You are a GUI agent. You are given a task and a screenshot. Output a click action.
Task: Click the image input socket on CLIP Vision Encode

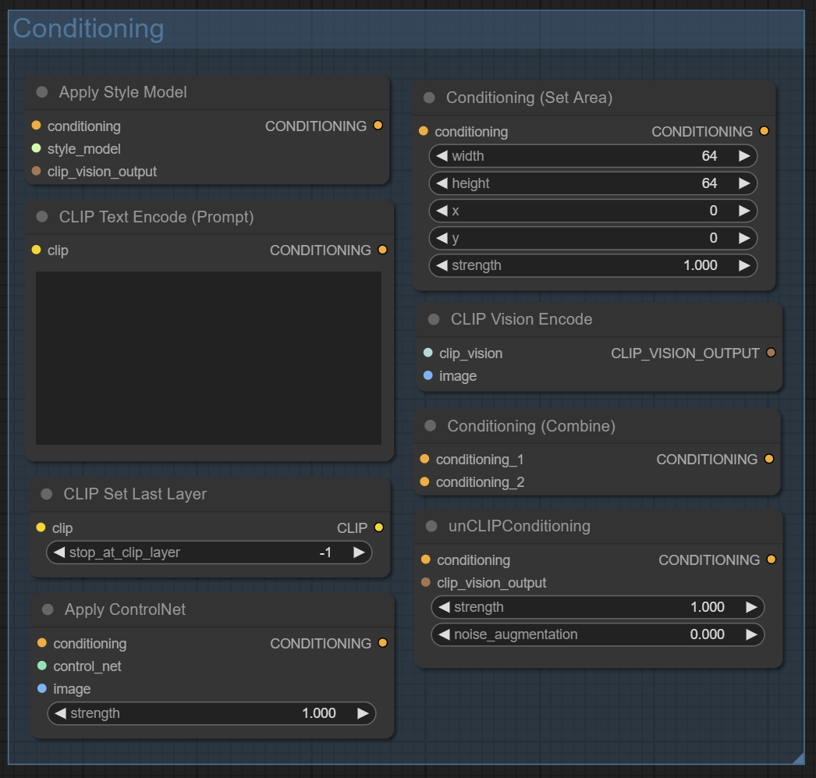[x=428, y=375]
